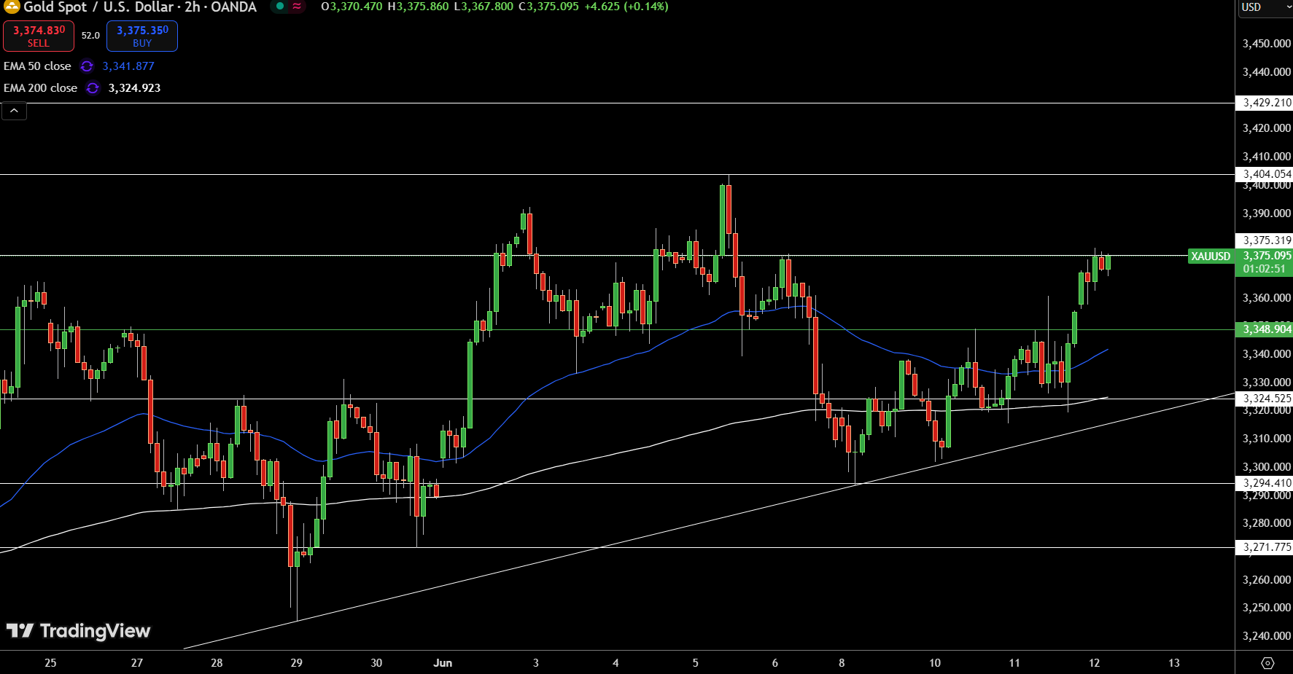Screen dimensions: 1293x674
Task: Click the open value O3,370.470
Action: pyautogui.click(x=352, y=7)
